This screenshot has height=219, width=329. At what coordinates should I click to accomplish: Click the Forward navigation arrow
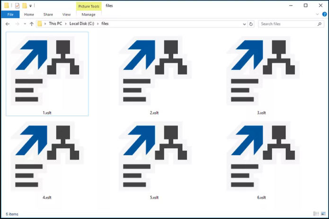[17, 24]
